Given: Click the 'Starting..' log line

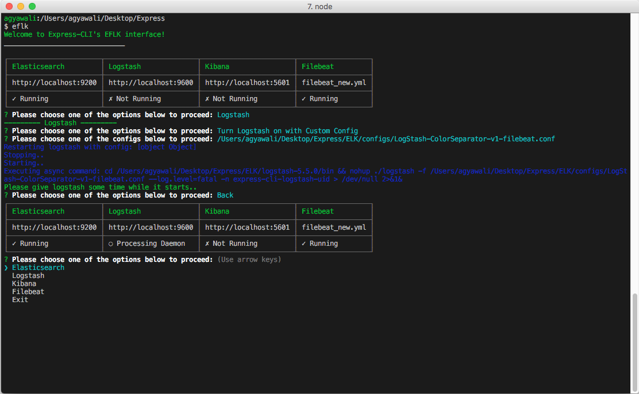Looking at the screenshot, I should 24,163.
